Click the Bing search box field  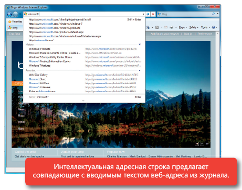(184, 14)
